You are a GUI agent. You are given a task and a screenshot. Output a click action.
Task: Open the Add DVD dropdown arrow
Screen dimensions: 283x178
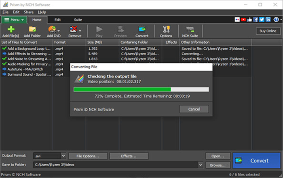click(x=59, y=31)
